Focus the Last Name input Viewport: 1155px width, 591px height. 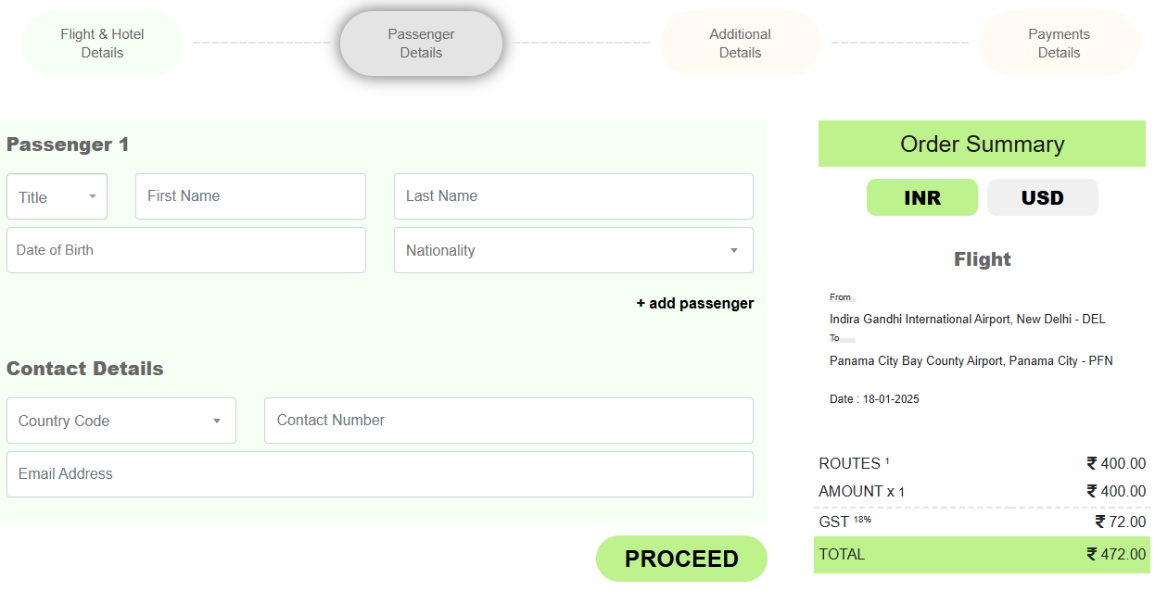pos(573,196)
